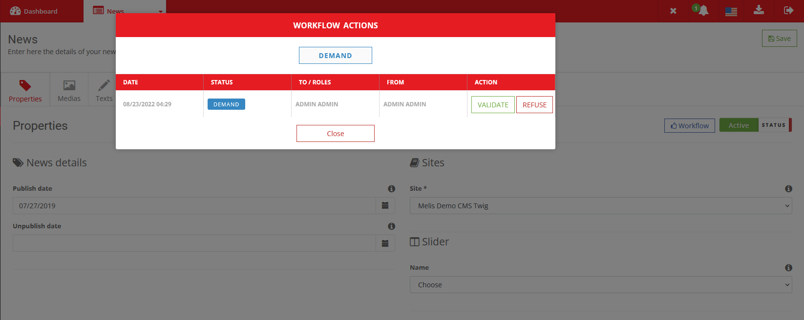This screenshot has height=320, width=804.
Task: Click the download icon in header
Action: coord(759,10)
